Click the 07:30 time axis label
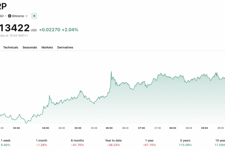Screen dimensions: 225x150 point(157,128)
